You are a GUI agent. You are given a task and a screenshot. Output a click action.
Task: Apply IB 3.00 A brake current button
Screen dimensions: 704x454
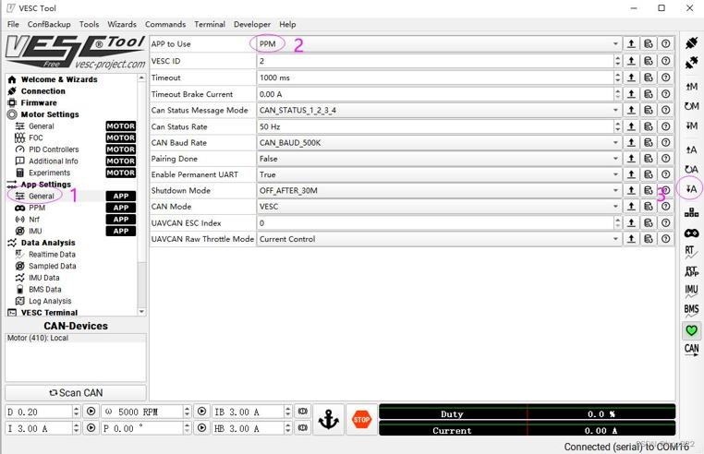click(x=303, y=412)
